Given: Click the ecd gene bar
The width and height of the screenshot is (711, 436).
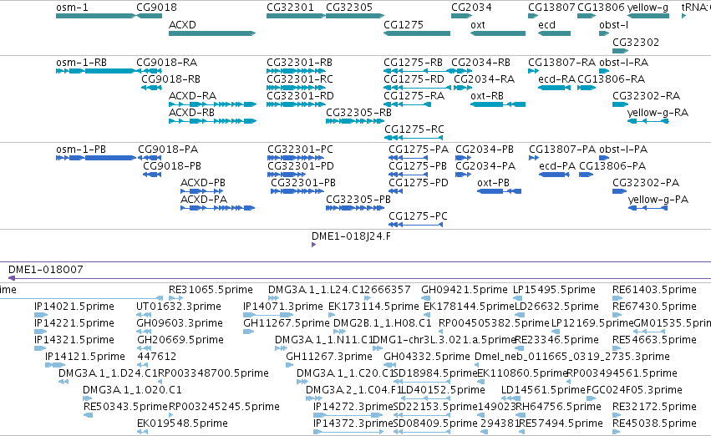Looking at the screenshot, I should point(554,33).
